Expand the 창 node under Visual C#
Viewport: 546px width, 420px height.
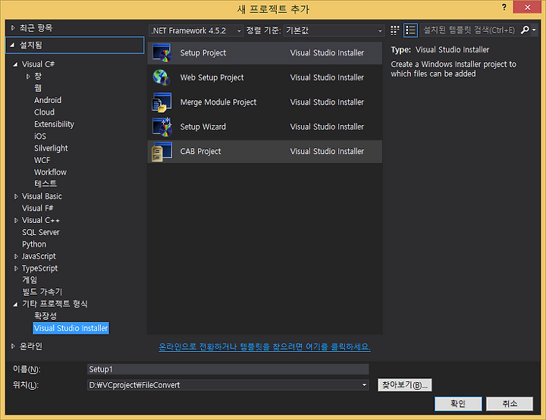[x=28, y=77]
